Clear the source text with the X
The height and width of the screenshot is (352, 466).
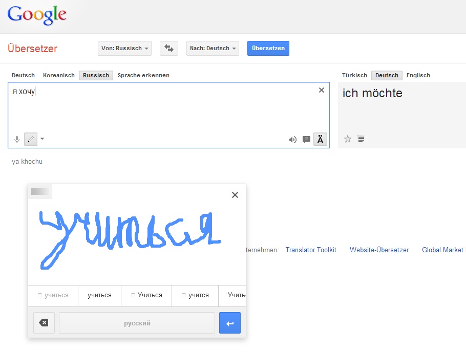point(321,90)
